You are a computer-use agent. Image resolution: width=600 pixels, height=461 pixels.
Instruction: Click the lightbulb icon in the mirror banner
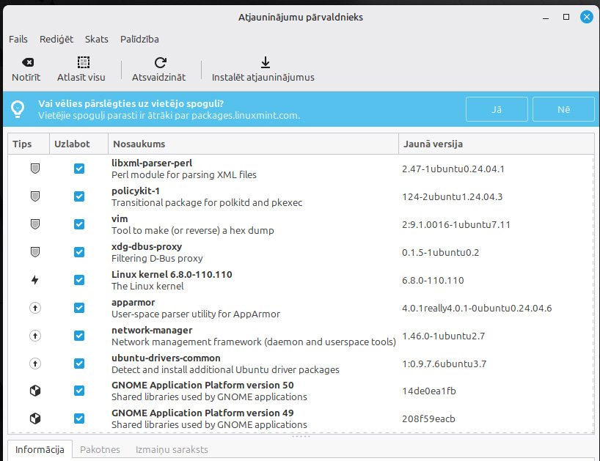[x=18, y=109]
